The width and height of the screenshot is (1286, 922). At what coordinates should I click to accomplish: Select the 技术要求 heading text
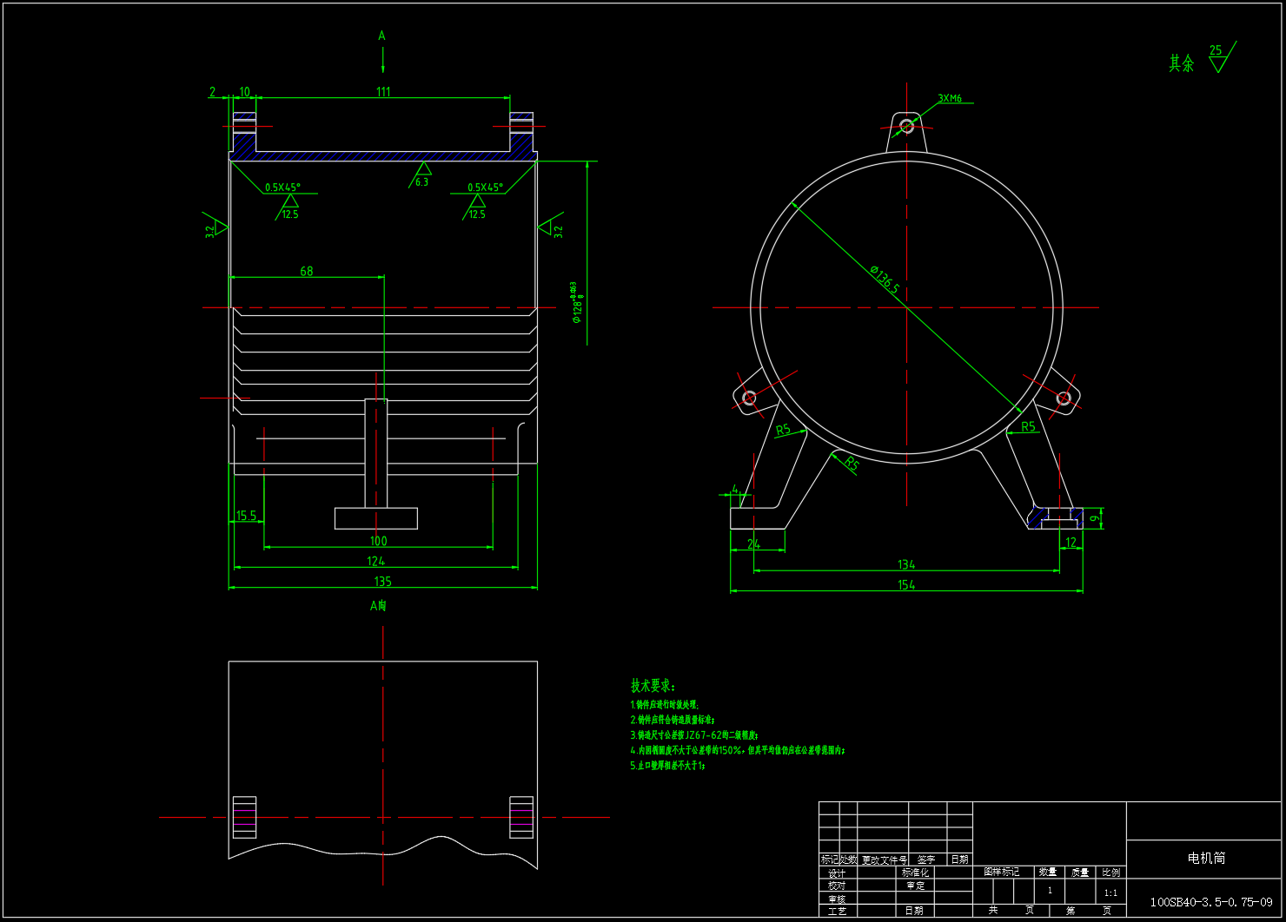(x=652, y=686)
